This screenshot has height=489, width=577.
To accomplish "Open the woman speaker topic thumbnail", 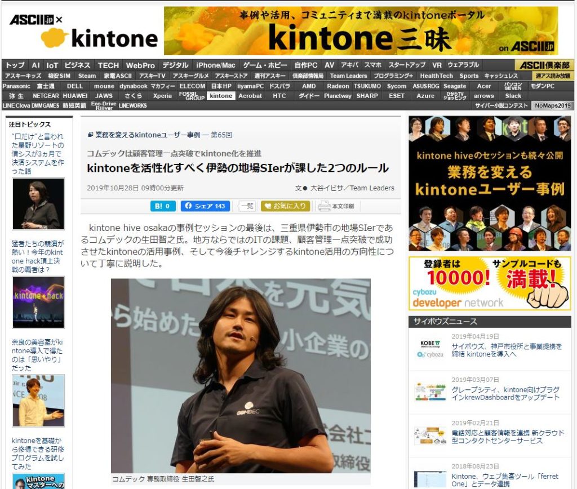I will [x=38, y=204].
